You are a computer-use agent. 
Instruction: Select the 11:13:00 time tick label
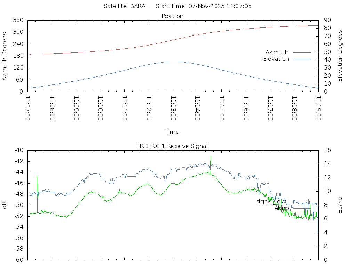click(x=173, y=108)
